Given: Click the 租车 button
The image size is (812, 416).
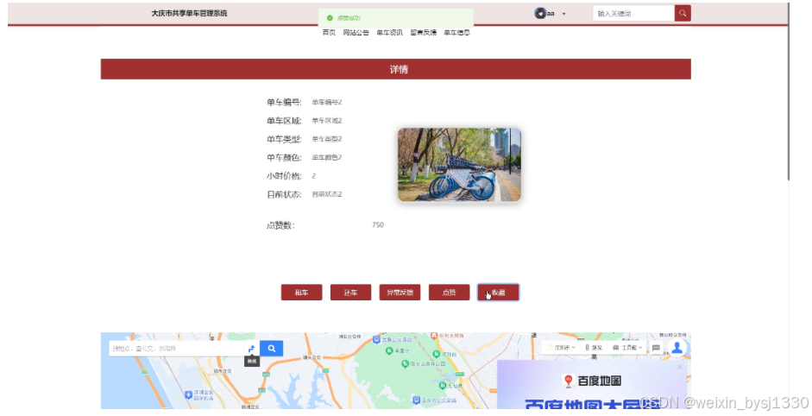Looking at the screenshot, I should coord(301,293).
